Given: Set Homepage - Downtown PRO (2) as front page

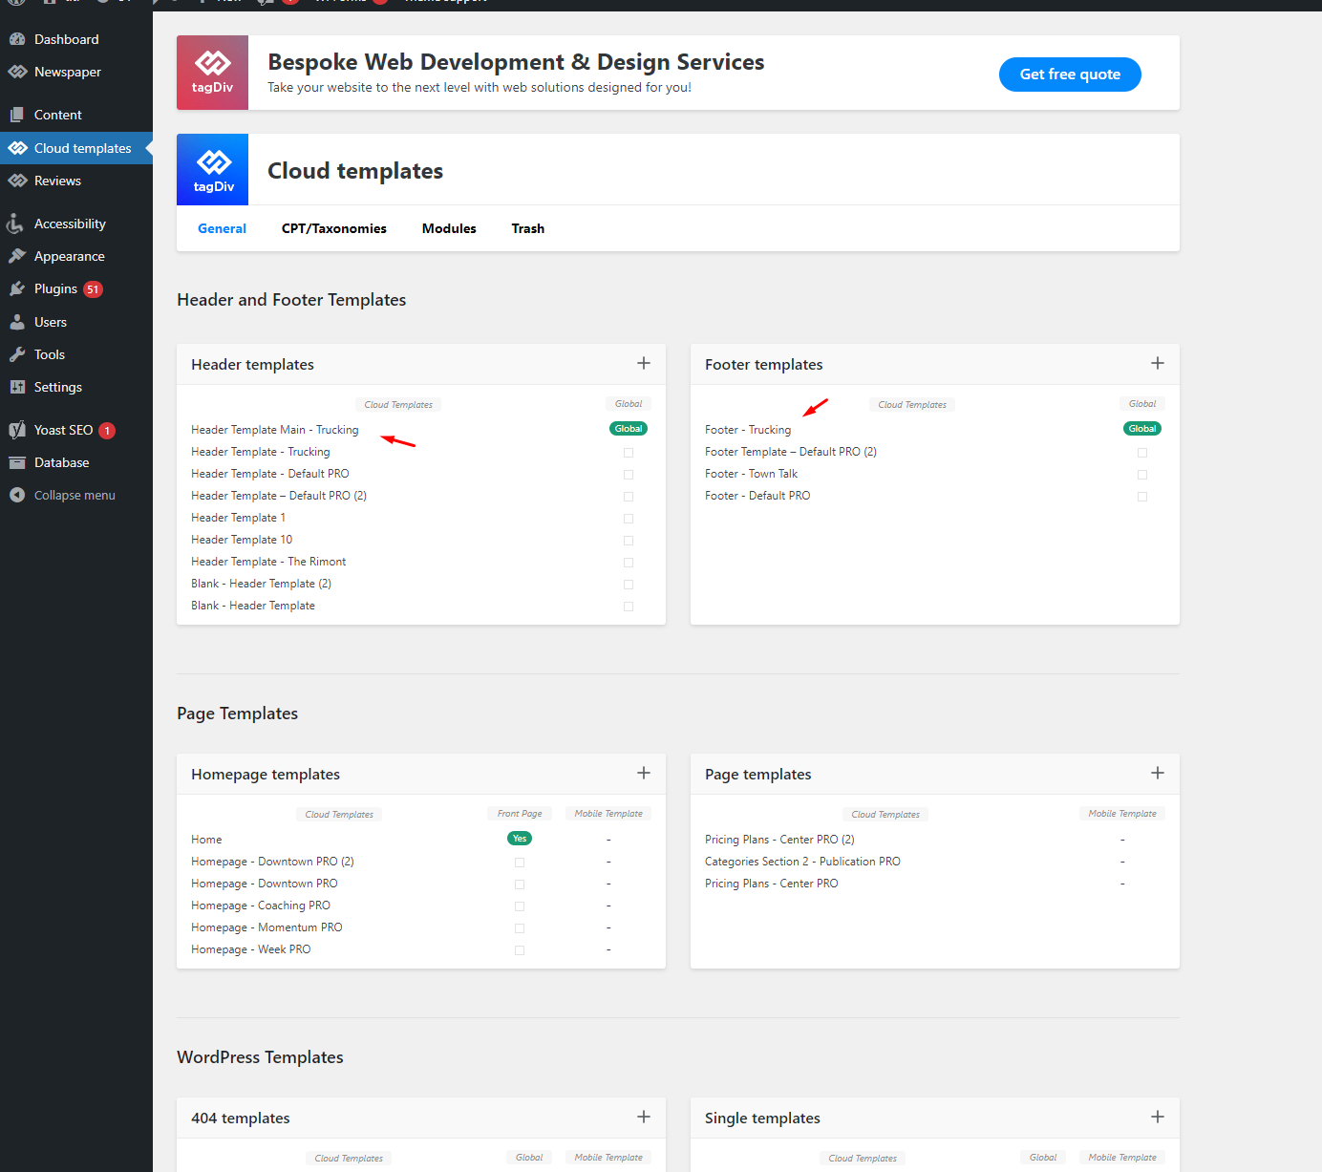Looking at the screenshot, I should [520, 863].
